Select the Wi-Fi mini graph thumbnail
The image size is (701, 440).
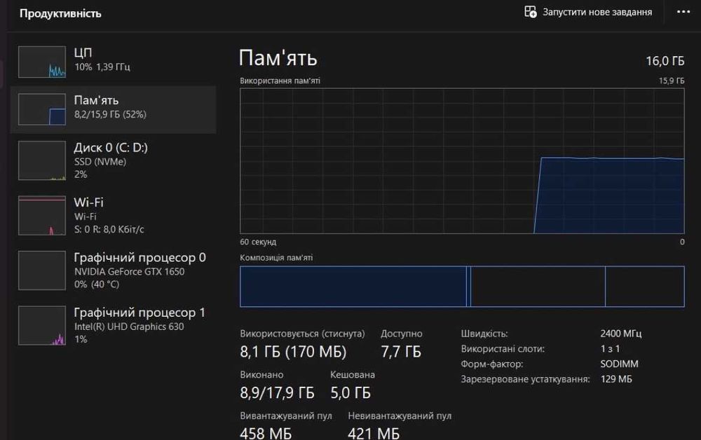coord(42,215)
